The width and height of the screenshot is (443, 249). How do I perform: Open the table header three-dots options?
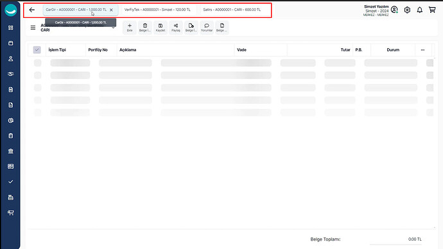(422, 50)
